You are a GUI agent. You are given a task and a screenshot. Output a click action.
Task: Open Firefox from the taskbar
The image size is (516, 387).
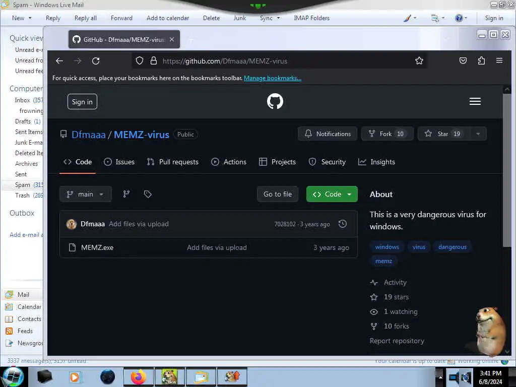pyautogui.click(x=138, y=377)
